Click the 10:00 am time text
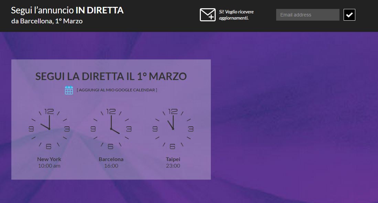The width and height of the screenshot is (378, 203). (49, 166)
